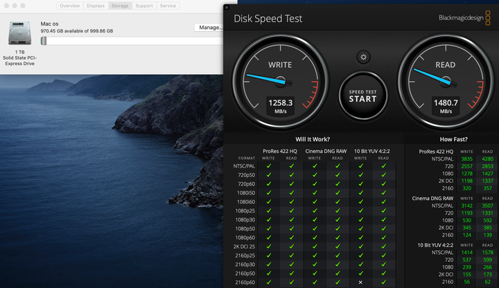The height and width of the screenshot is (288, 499).
Task: Click Cinema DNG 2K DCI read value 385
Action: [x=487, y=228]
